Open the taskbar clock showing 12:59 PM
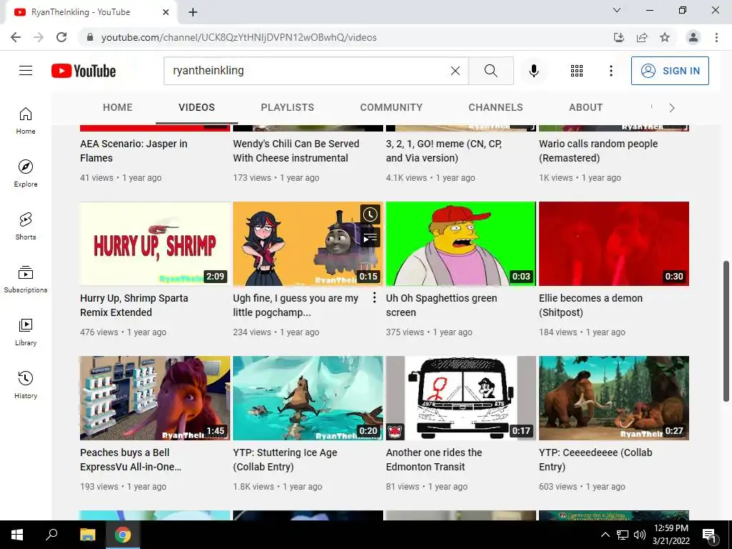Image resolution: width=732 pixels, height=549 pixels. [x=671, y=535]
